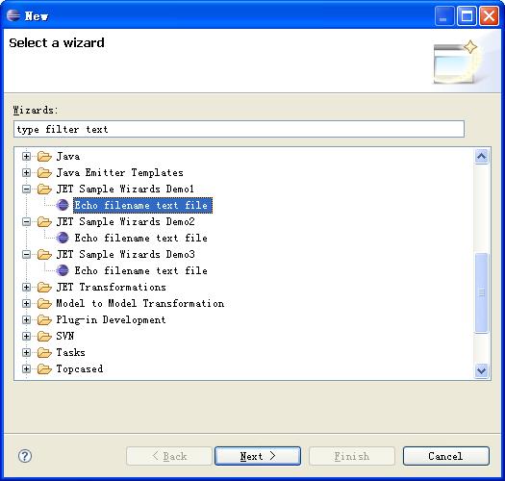The image size is (505, 481).
Task: Select the Plug-in Development label
Action: (112, 320)
